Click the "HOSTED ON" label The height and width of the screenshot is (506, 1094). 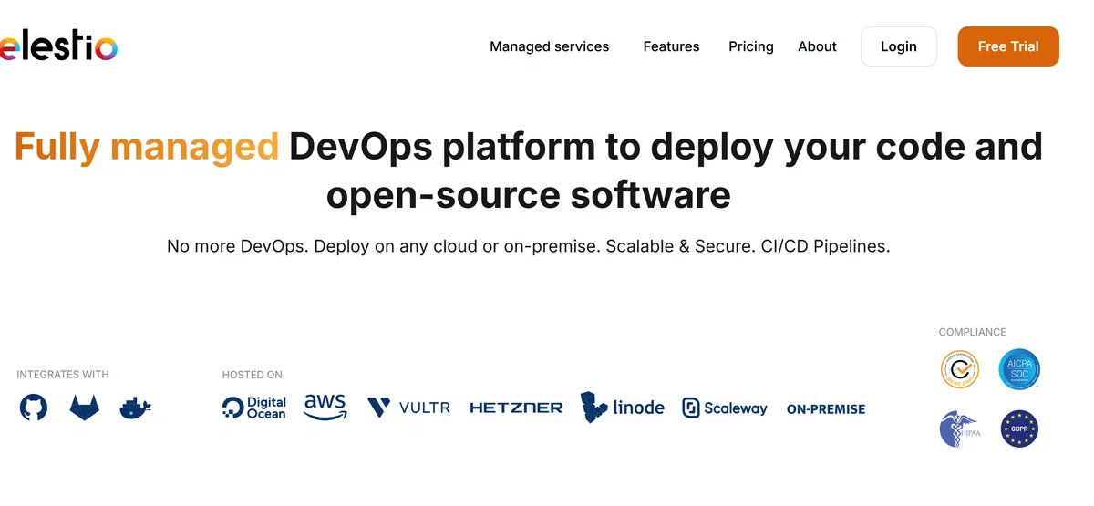click(x=253, y=375)
